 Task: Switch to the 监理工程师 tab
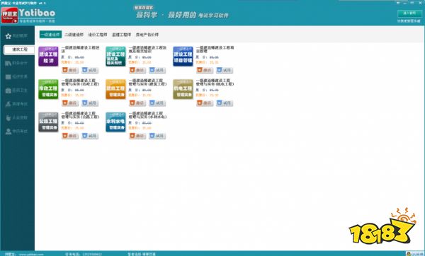pos(121,35)
